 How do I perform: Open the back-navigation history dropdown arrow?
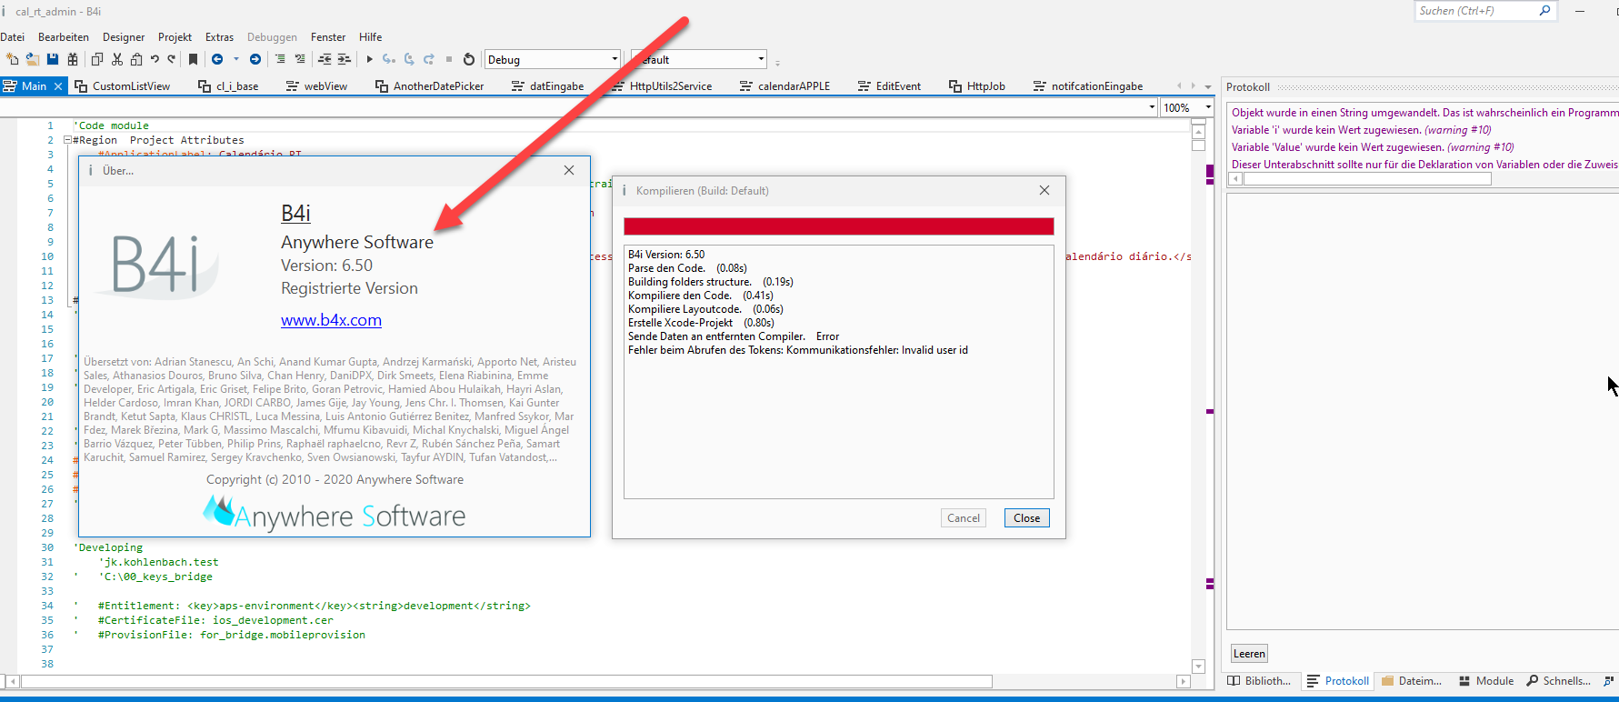pos(236,59)
